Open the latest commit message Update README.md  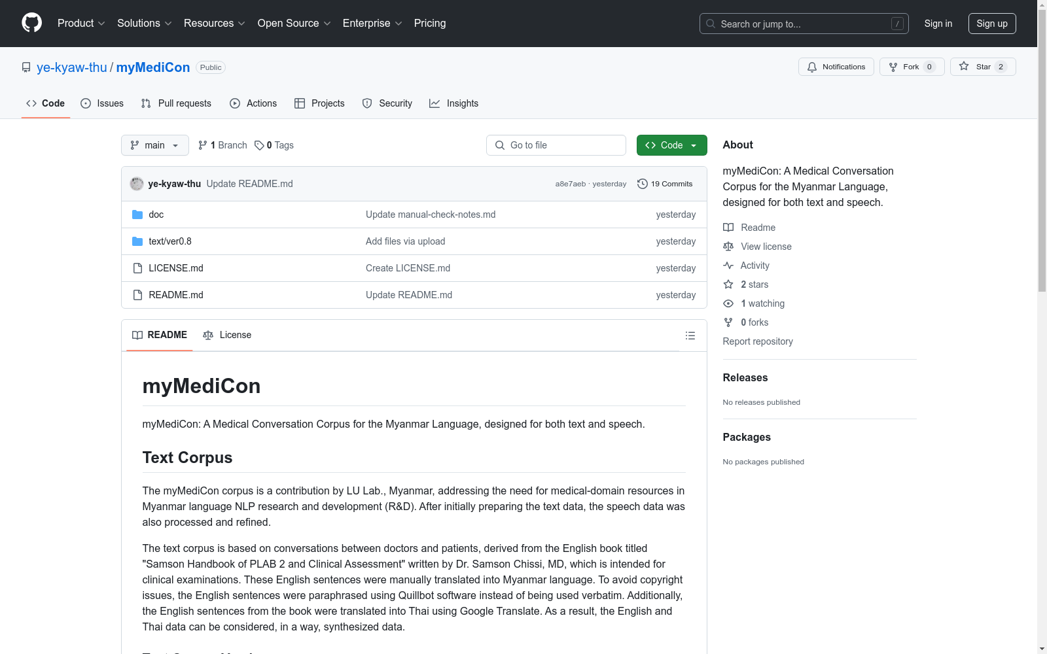tap(249, 184)
